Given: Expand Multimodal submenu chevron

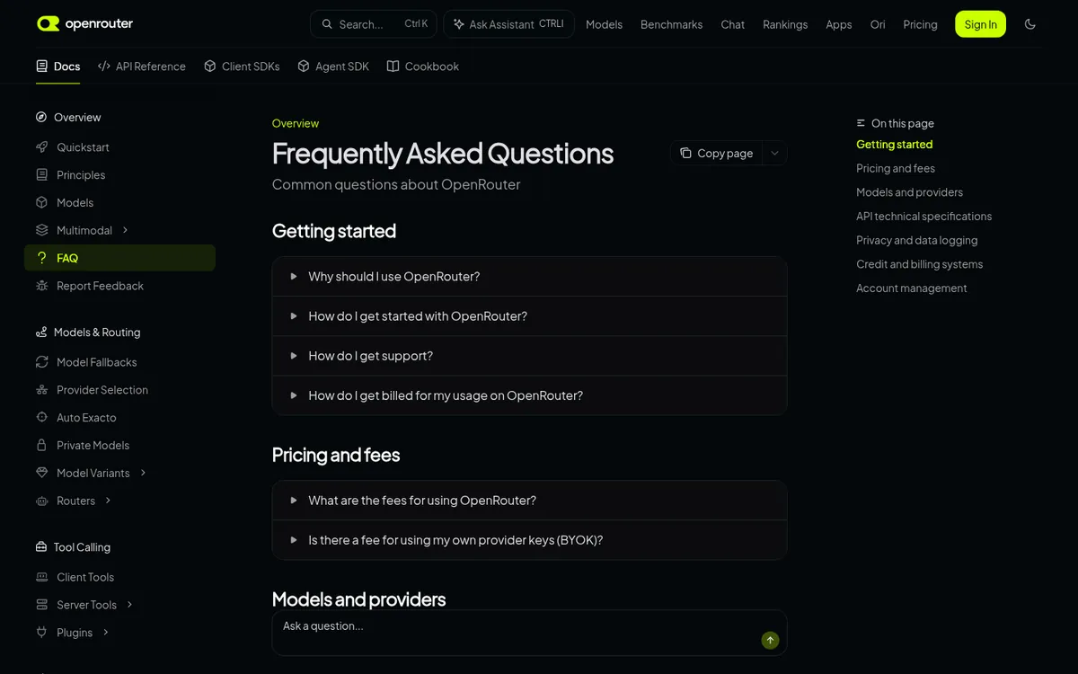Looking at the screenshot, I should (x=125, y=230).
